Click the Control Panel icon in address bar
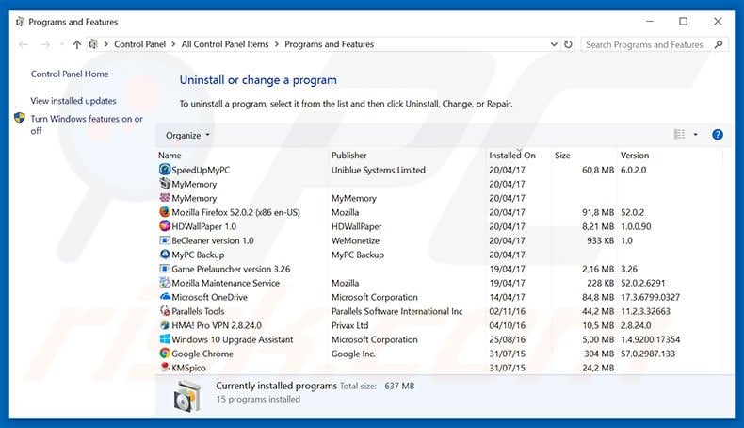 pos(93,44)
